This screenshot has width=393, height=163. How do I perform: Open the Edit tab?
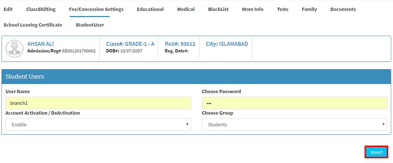(x=8, y=9)
